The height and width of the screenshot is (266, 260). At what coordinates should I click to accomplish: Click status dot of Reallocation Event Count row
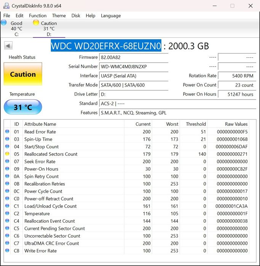7,221
